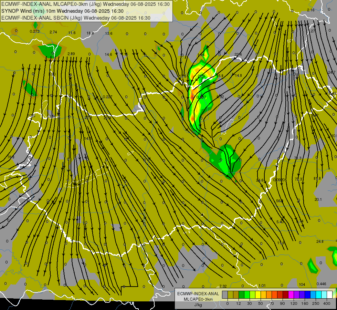
Task: Select the map value '24.8'
Action: (320, 241)
